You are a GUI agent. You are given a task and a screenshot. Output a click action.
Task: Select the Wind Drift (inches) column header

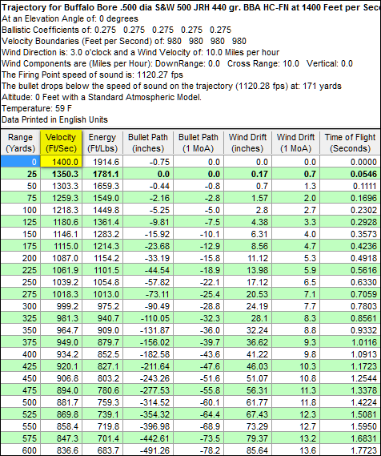click(247, 143)
